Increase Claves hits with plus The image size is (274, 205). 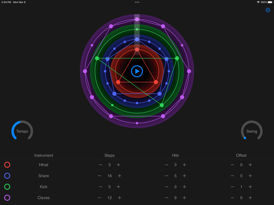184,198
